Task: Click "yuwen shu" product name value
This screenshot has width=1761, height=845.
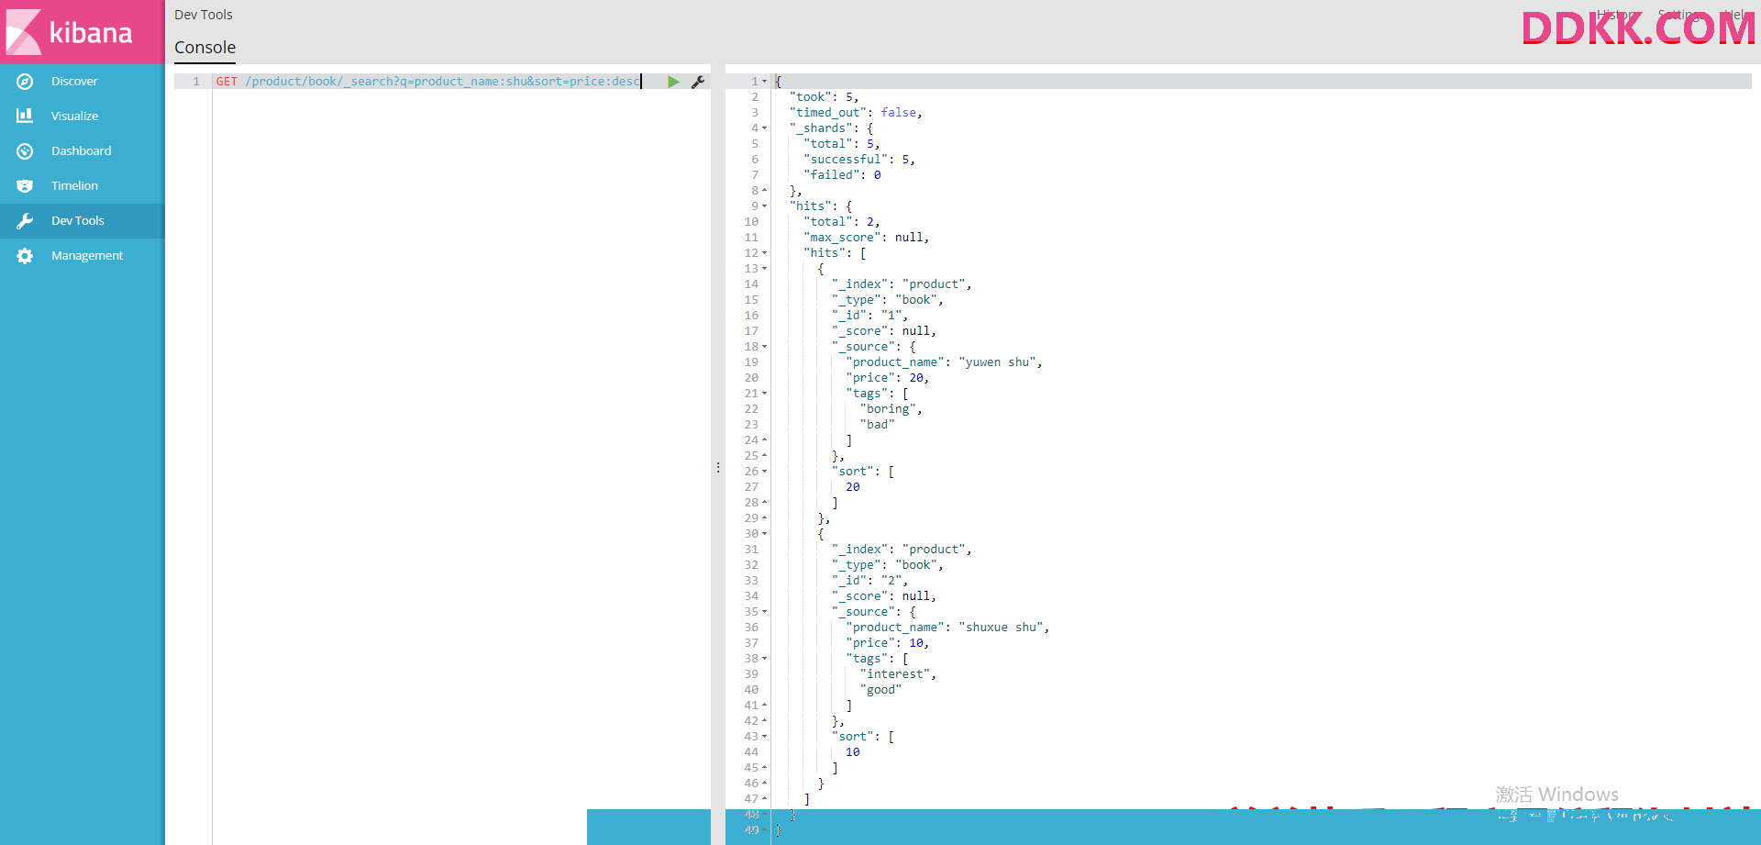Action: (998, 362)
